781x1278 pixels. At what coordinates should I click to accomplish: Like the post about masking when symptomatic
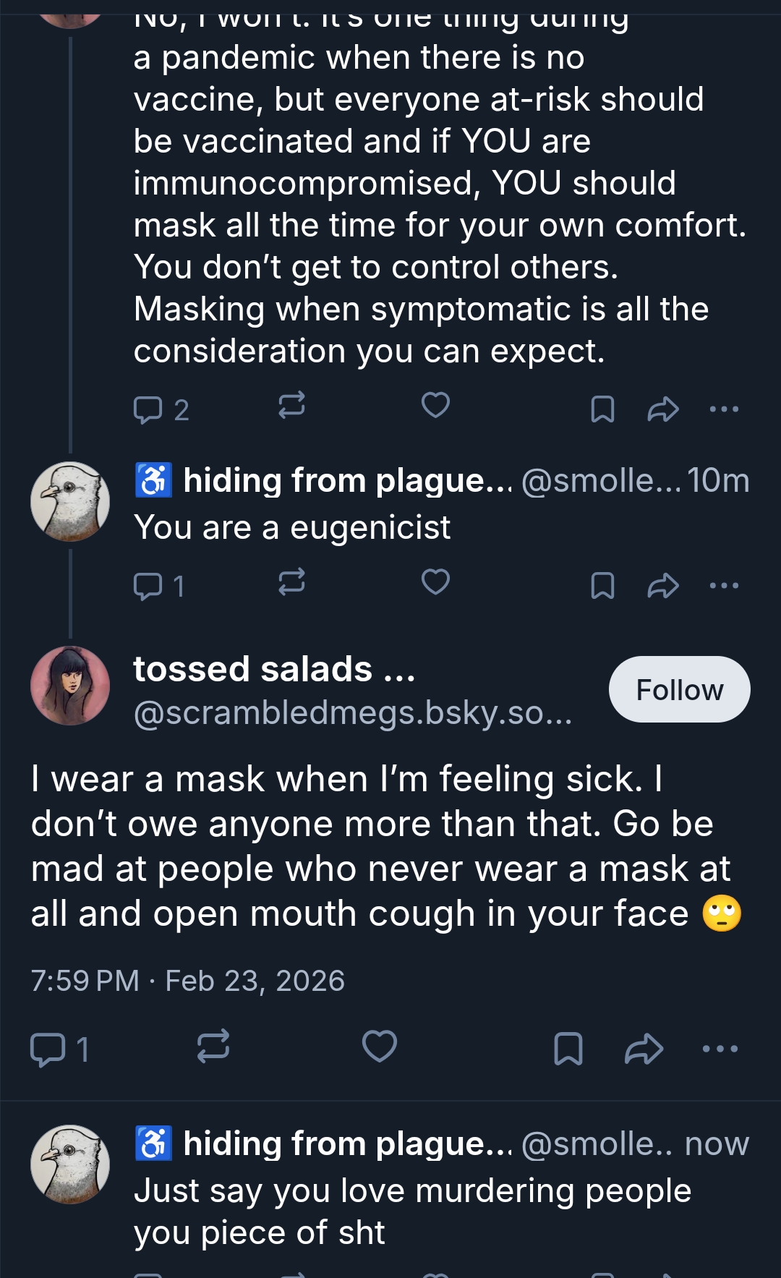(x=435, y=406)
